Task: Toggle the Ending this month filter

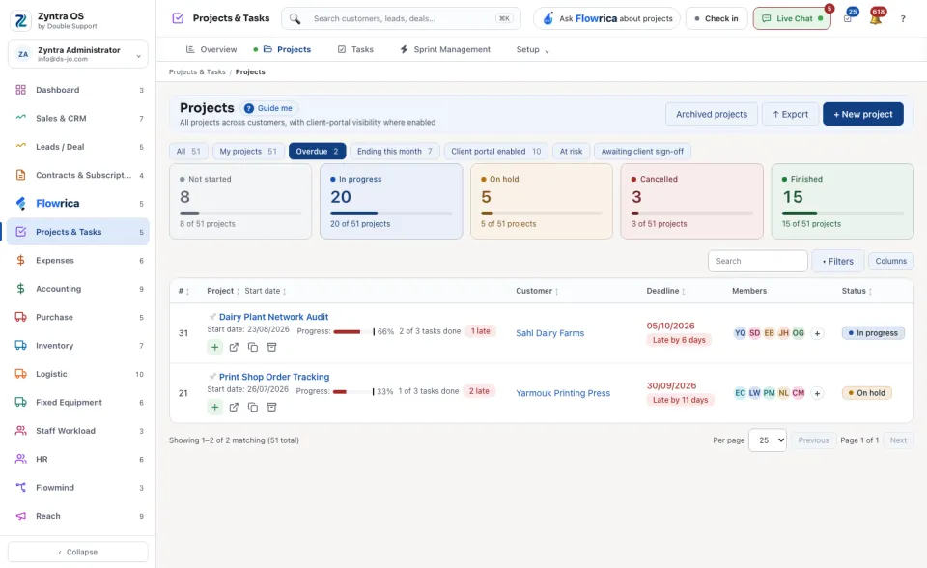Action: tap(394, 152)
